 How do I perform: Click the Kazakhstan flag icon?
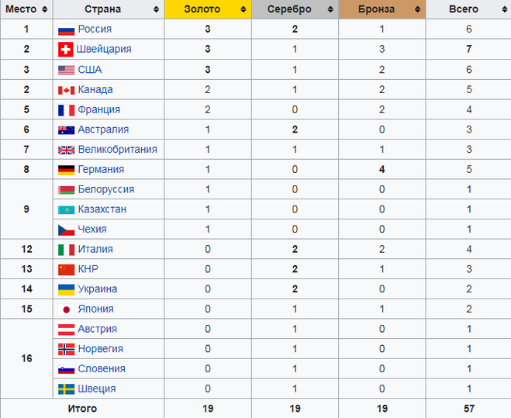click(66, 210)
